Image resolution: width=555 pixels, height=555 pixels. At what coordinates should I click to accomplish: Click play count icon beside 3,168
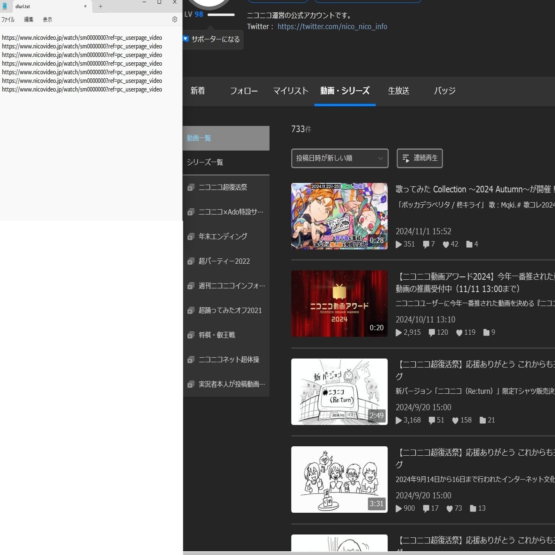[399, 420]
